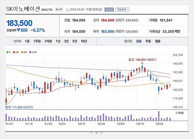Expand the panel with the bottom chevron
The width and height of the screenshot is (194, 139).
pos(97,133)
